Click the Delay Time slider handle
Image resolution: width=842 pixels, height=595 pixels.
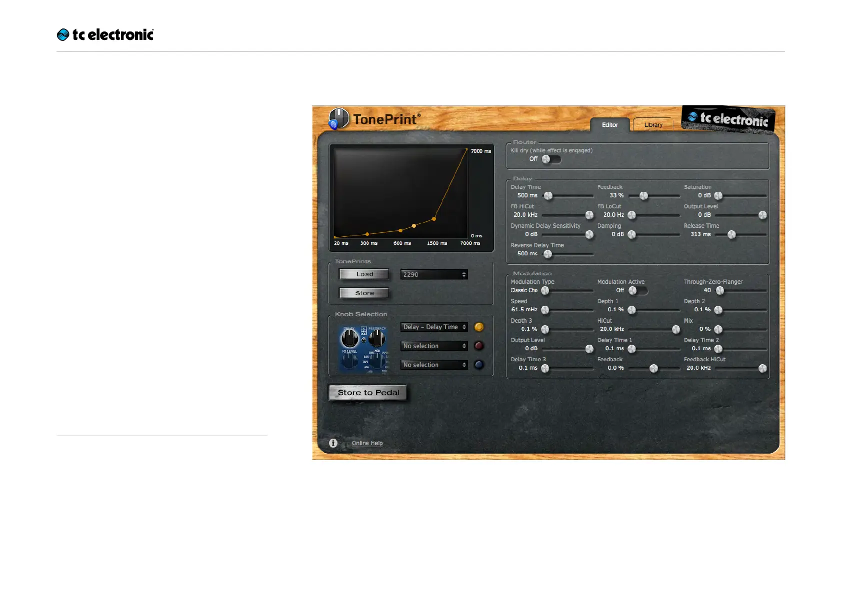tap(548, 196)
